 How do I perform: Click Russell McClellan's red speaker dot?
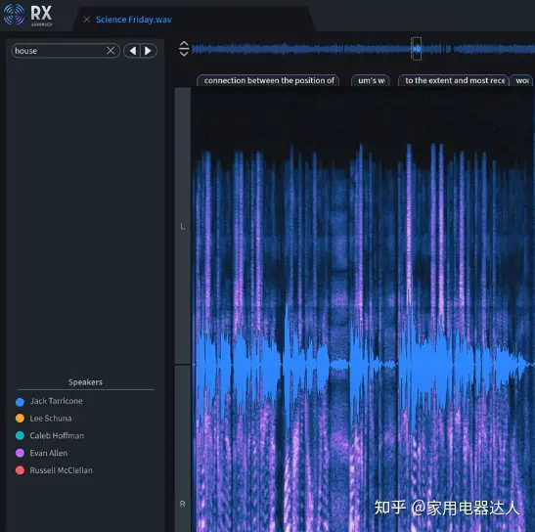pos(20,470)
